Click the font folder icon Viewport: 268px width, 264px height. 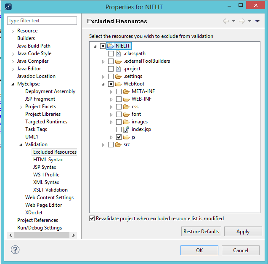(126, 114)
